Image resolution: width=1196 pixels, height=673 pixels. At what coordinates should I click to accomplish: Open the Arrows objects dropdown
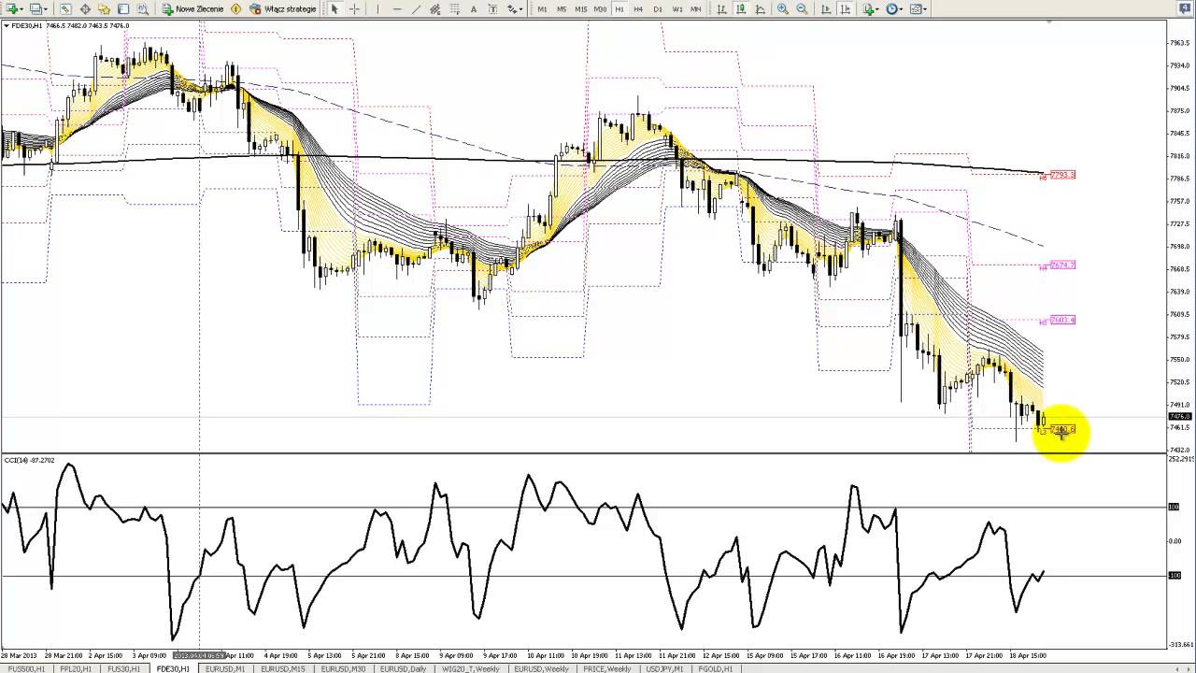[515, 8]
